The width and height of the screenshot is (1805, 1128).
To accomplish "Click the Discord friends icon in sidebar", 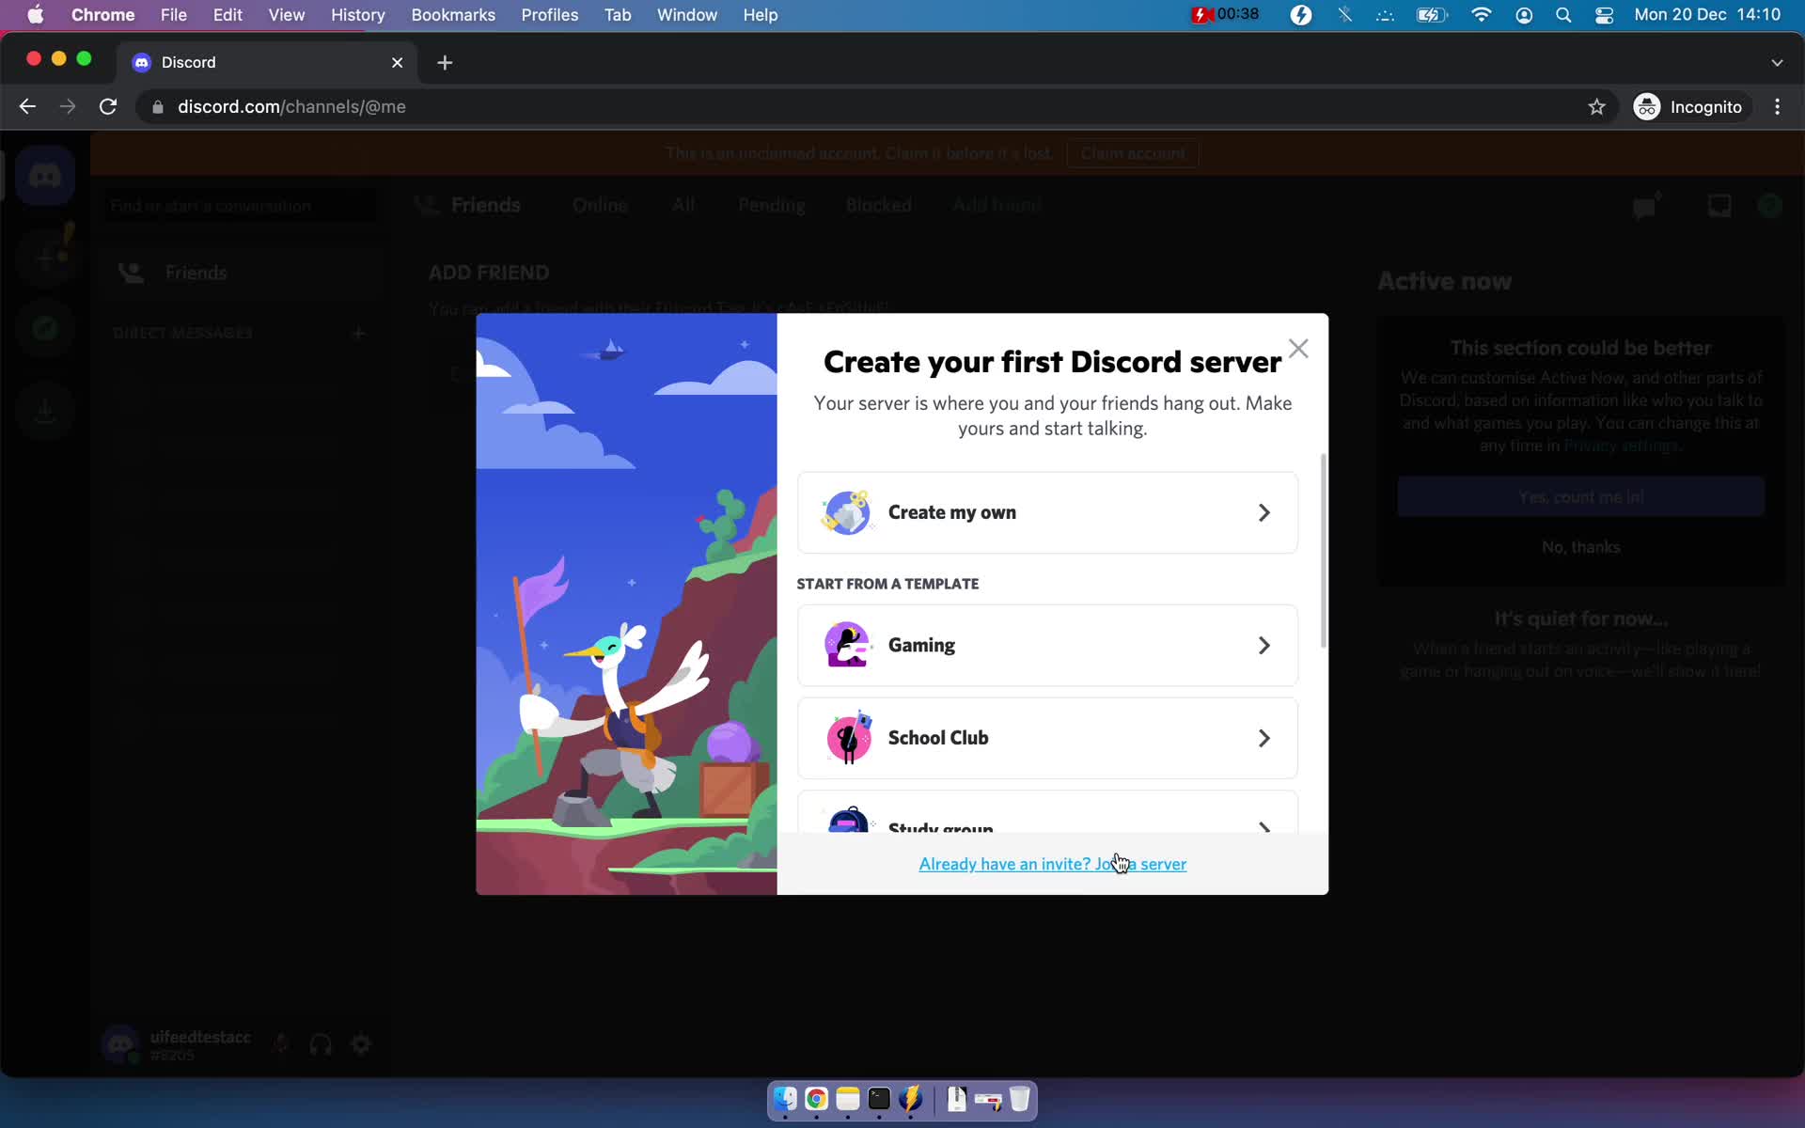I will click(x=130, y=273).
